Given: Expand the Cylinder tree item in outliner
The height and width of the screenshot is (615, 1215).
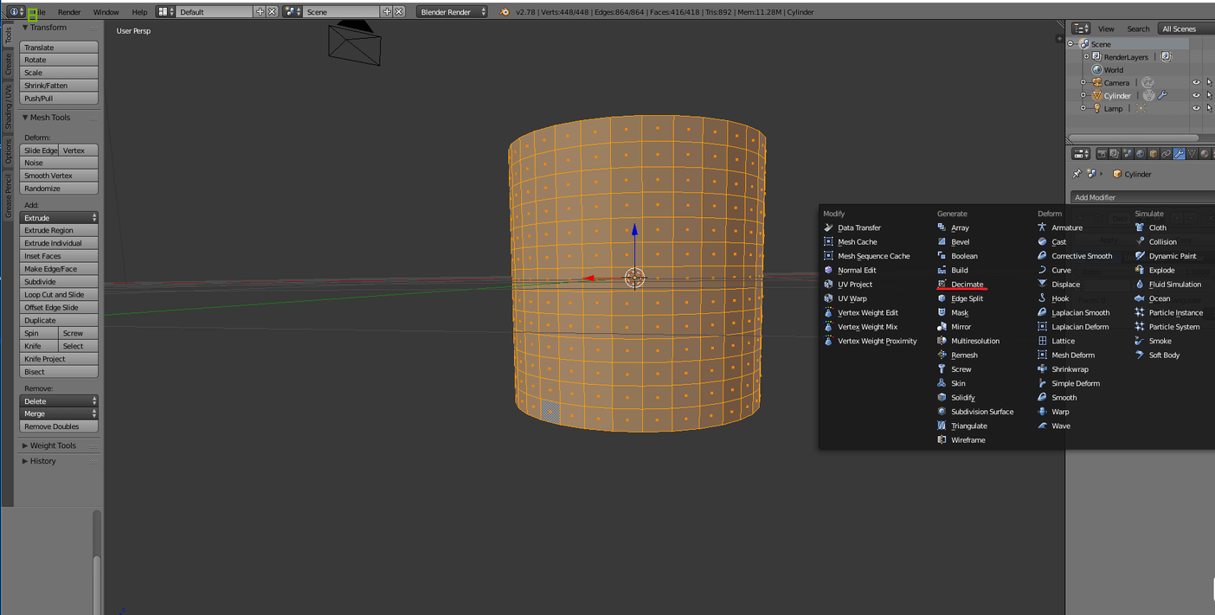Looking at the screenshot, I should (x=1083, y=96).
